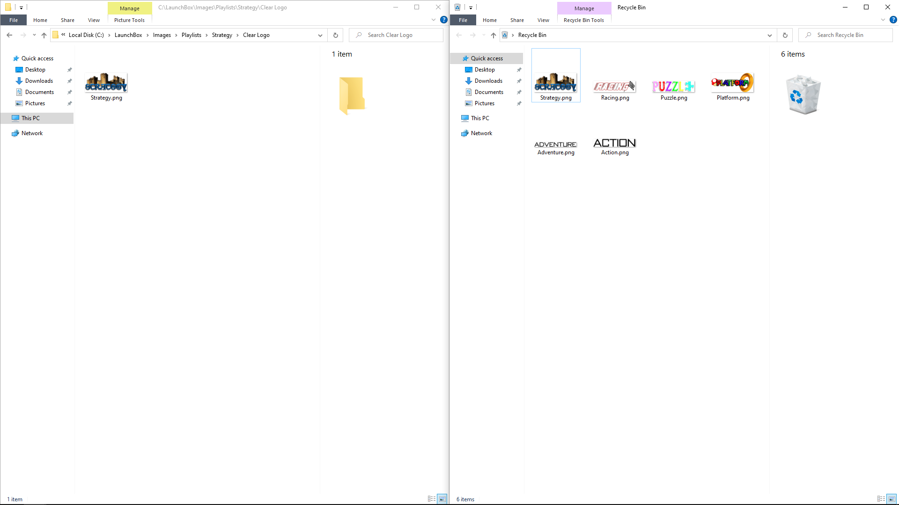The image size is (899, 505).
Task: Switch Recycle Bin to large icons view
Action: pos(892,499)
